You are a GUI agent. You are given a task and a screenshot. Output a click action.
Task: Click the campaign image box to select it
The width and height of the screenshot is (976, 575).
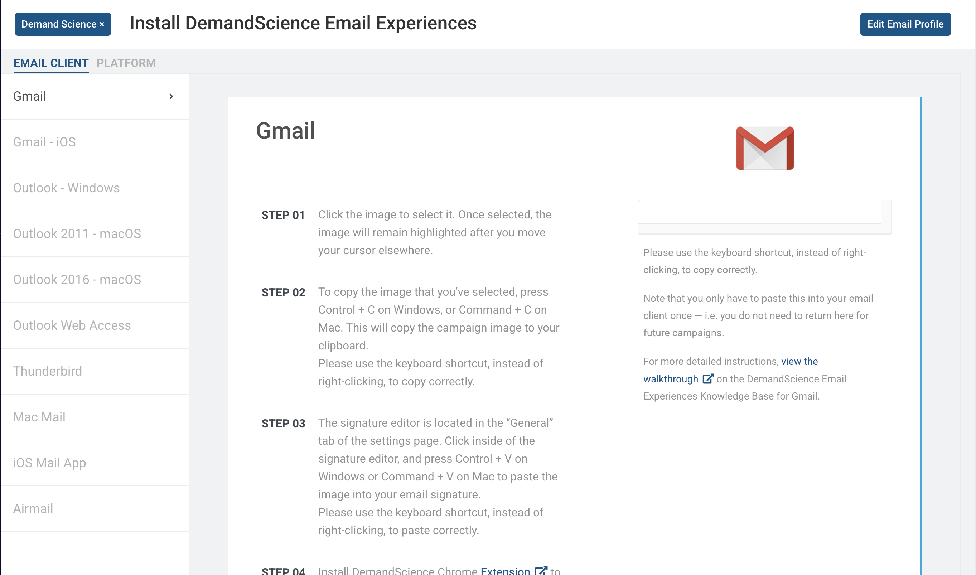tap(759, 212)
